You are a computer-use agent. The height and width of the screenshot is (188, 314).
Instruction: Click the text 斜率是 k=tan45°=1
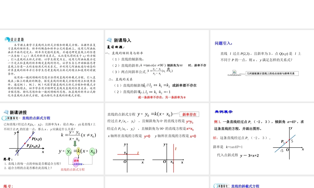[228, 147]
